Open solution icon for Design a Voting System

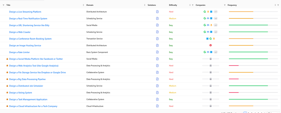157,93
